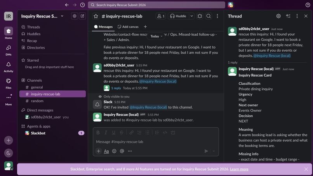This screenshot has height=176, width=313.
Task: Toggle inline code formatting in composer
Action: pyautogui.click(x=165, y=132)
